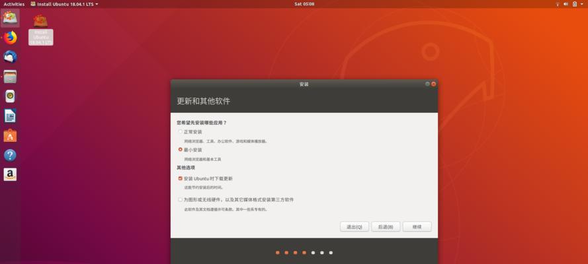
Task: Minimize the 安装 installer window
Action: coord(427,84)
